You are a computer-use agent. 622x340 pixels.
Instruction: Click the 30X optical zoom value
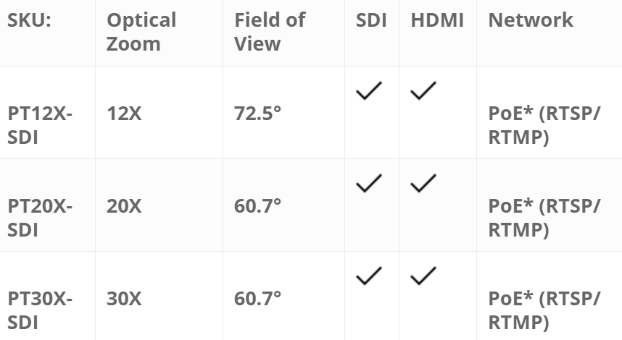[x=125, y=298]
